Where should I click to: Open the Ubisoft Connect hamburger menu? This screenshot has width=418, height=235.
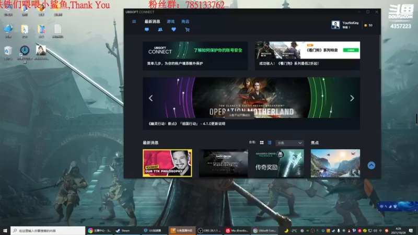(x=134, y=21)
